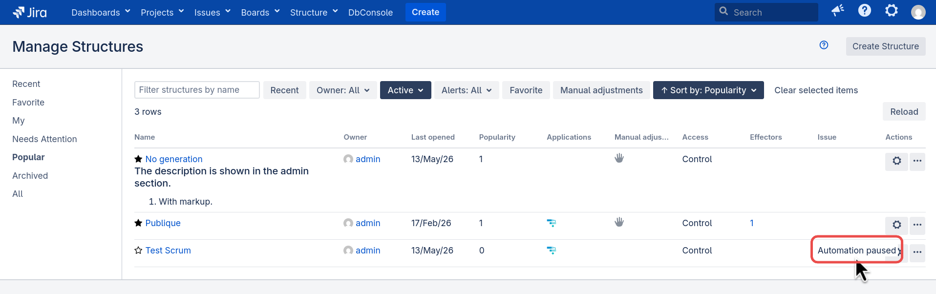Screen dimensions: 936x294
Task: Click the blue help icon beside Create Structure
Action: coord(824,45)
